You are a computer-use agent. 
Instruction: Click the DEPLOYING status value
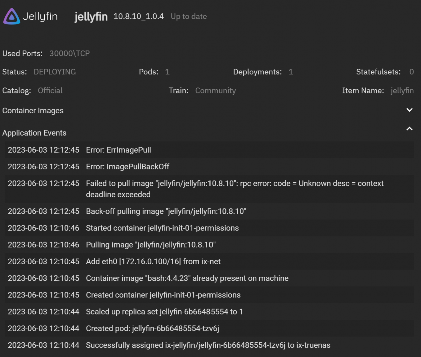[55, 72]
